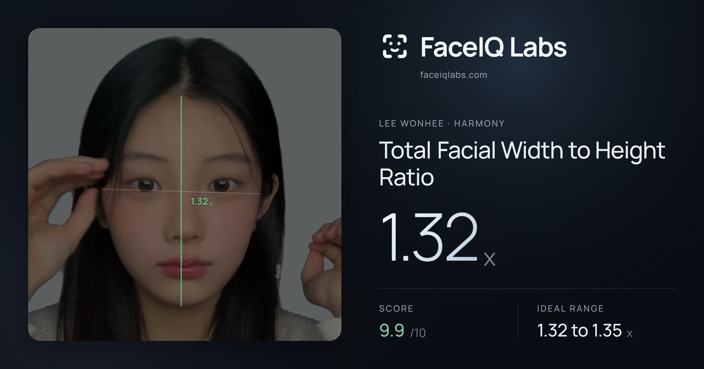
Task: Click the portrait photo thumbnail
Action: [x=185, y=184]
